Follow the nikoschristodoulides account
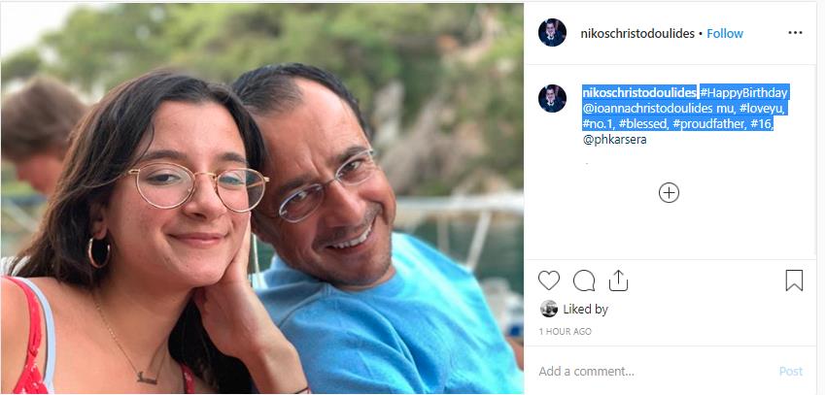825x395 pixels. point(725,33)
